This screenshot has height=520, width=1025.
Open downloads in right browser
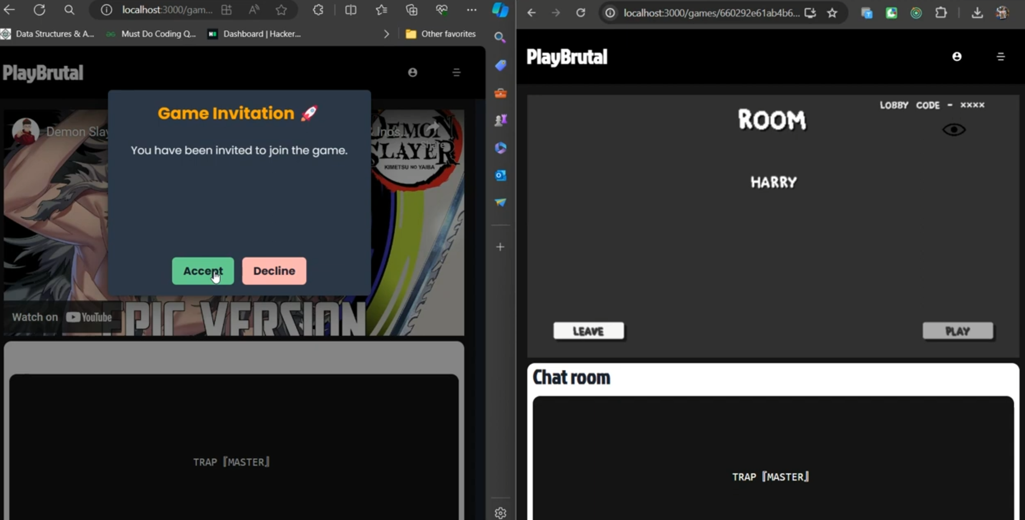point(977,13)
